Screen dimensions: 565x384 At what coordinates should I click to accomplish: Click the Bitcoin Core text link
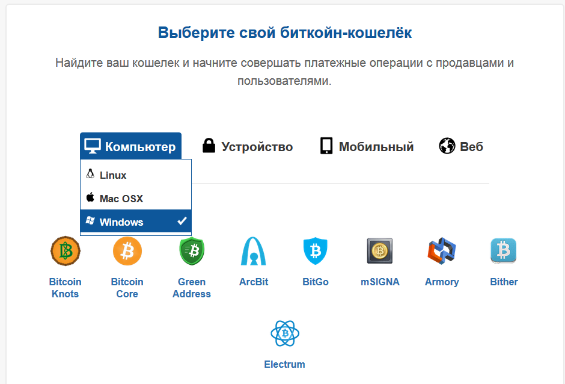pos(127,288)
